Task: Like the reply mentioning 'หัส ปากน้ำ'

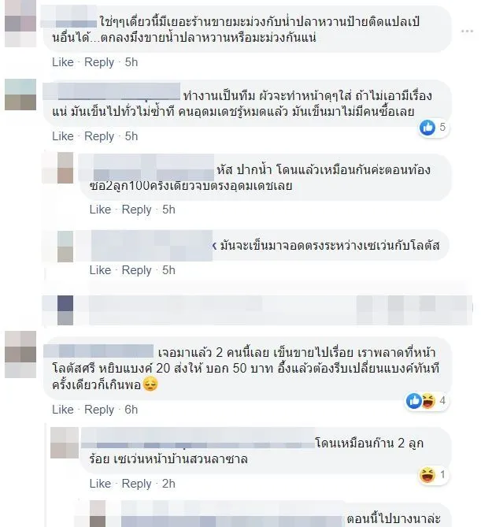Action: pyautogui.click(x=100, y=210)
